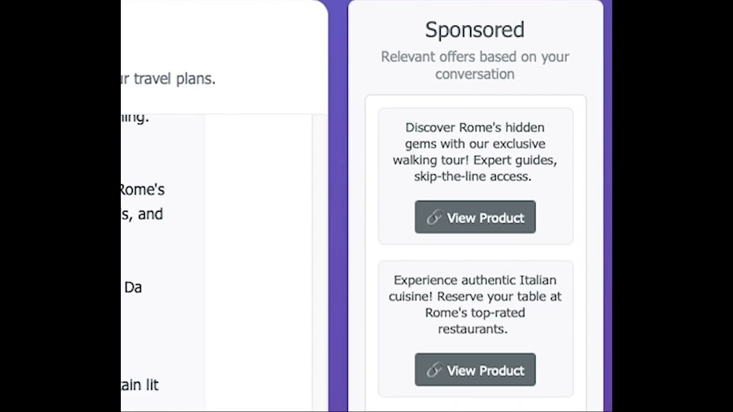Click the Sponsored heading

(x=475, y=30)
